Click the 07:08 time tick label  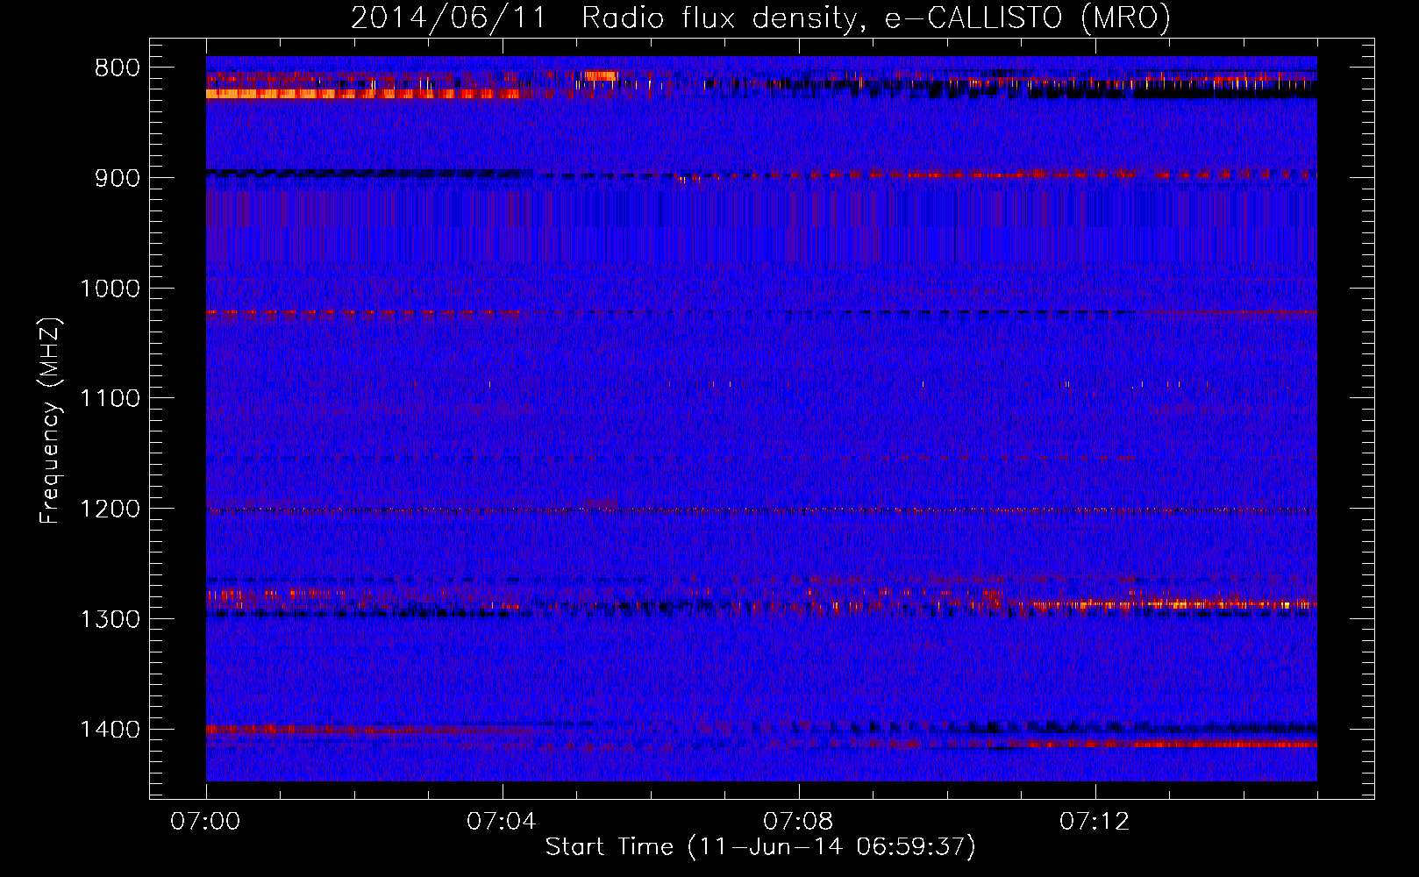click(x=798, y=822)
